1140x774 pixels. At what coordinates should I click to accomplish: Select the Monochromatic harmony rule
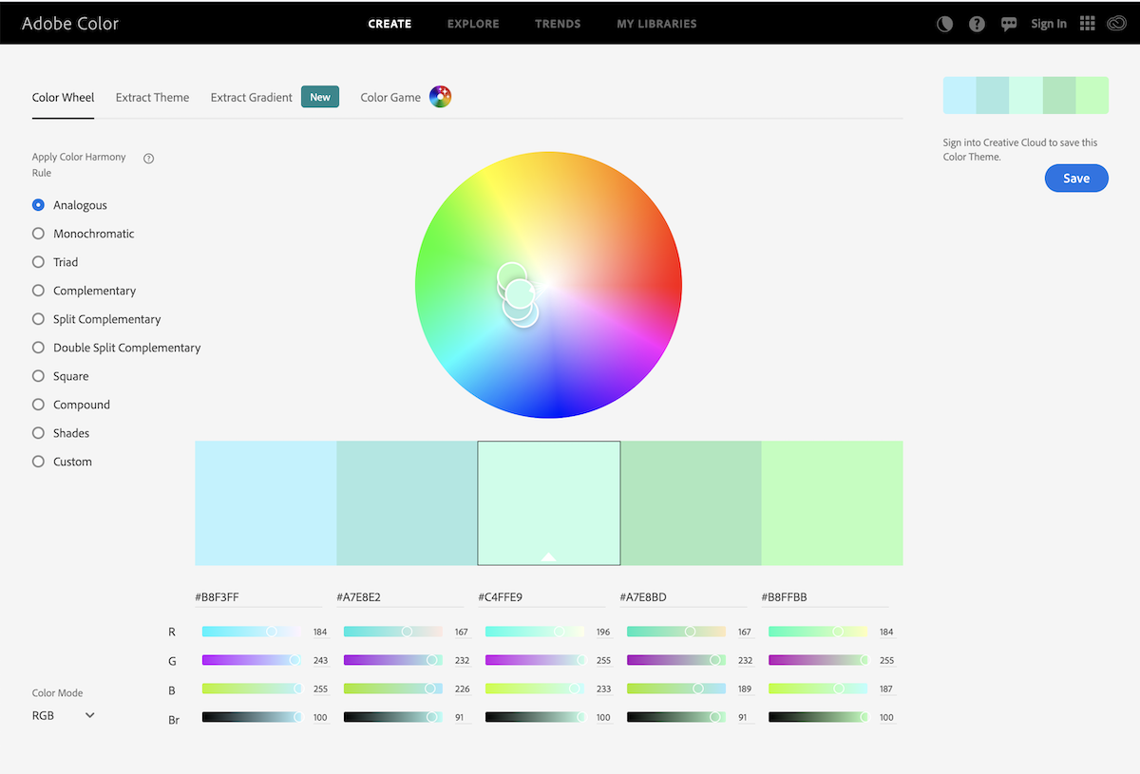(38, 233)
